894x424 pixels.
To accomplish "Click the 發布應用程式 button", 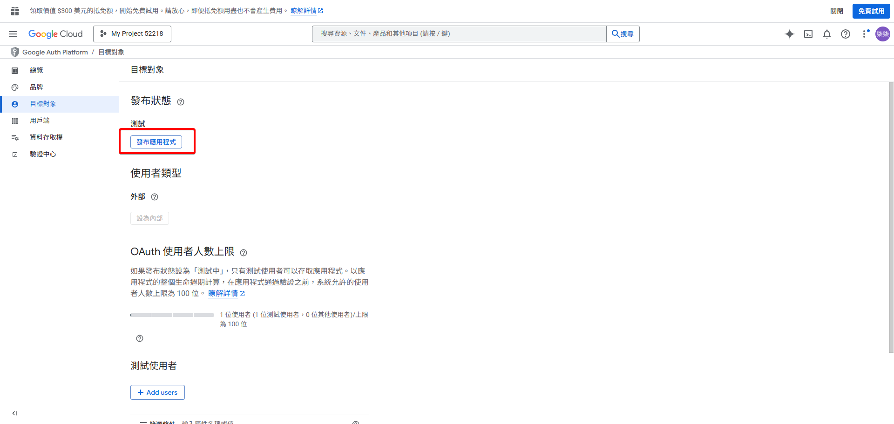I will (157, 142).
